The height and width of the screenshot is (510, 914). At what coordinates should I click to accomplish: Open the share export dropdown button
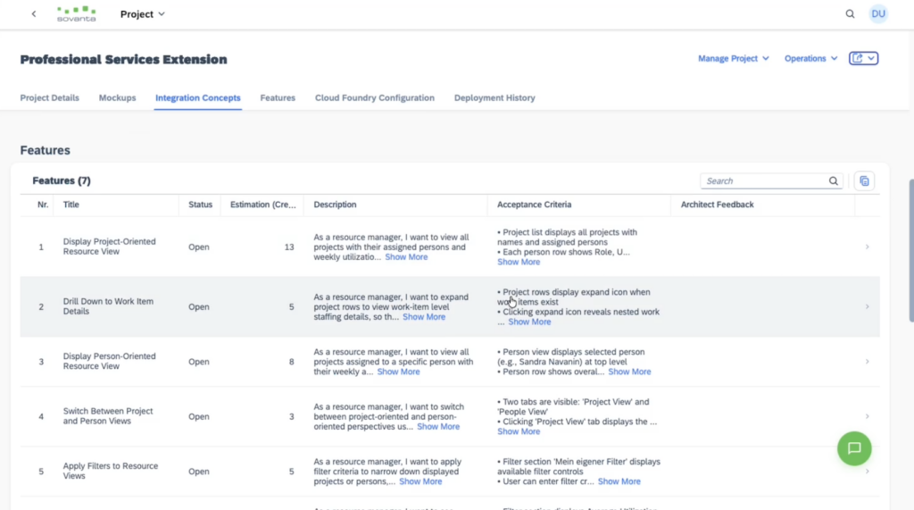(863, 59)
